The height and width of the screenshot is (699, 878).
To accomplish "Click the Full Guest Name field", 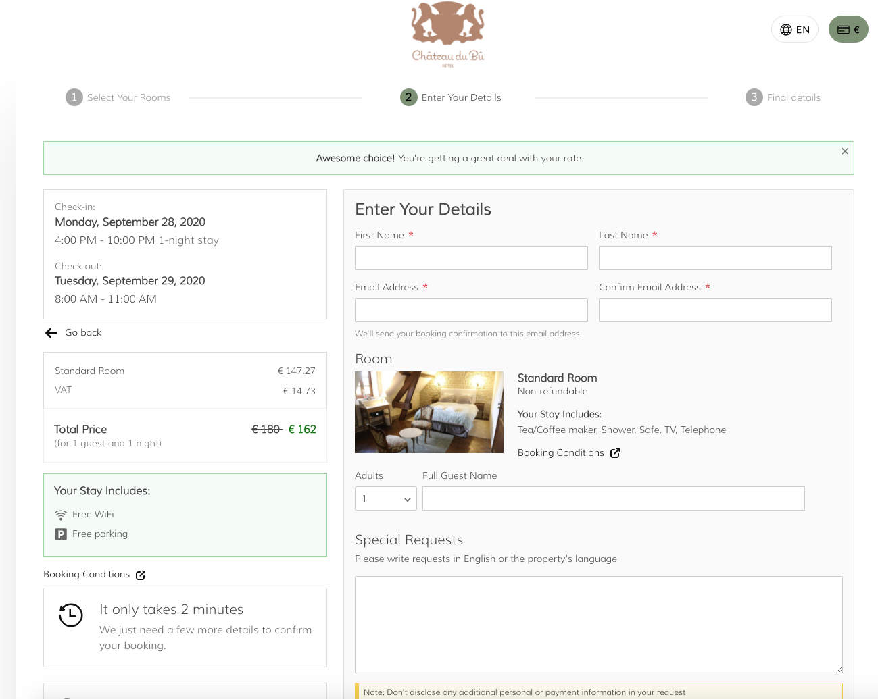I will pyautogui.click(x=613, y=498).
